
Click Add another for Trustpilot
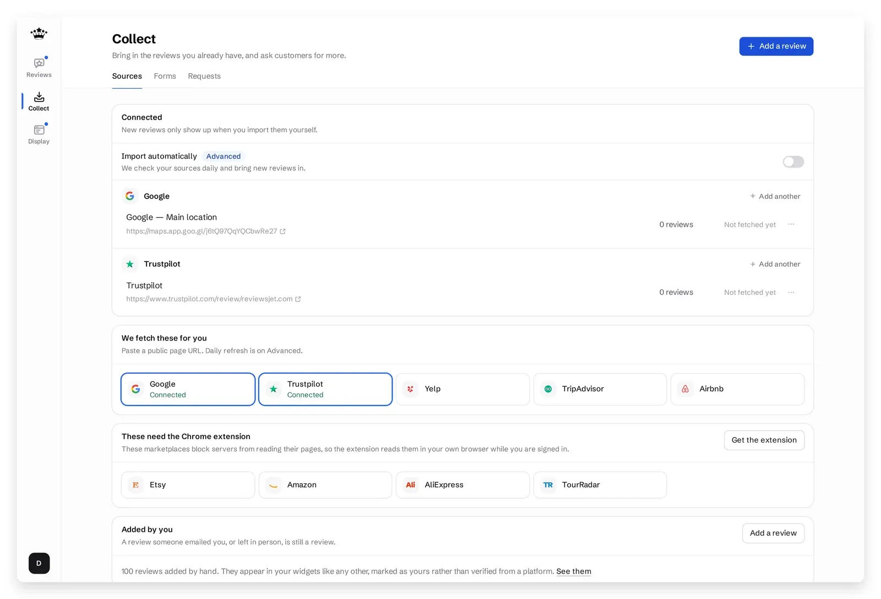pyautogui.click(x=775, y=264)
